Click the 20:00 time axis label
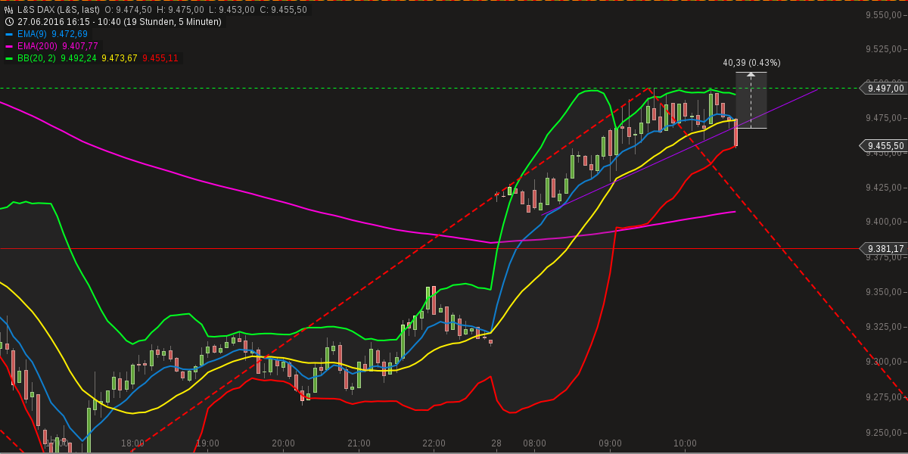908x454 pixels. click(283, 443)
